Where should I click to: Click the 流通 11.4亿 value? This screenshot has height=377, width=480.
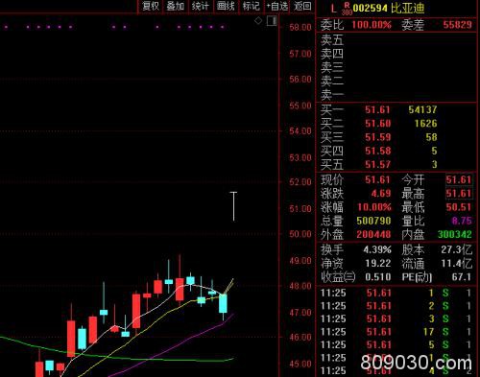tap(457, 263)
